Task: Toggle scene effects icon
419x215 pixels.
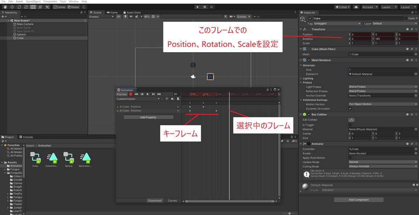Action: click(x=137, y=16)
